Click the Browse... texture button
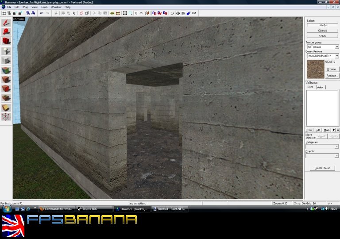Screen dimensions: 340x239 [332, 69]
